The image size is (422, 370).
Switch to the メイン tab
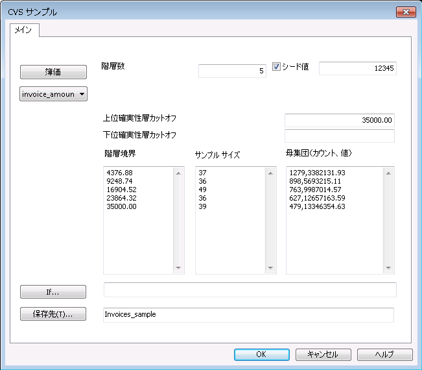[25, 30]
